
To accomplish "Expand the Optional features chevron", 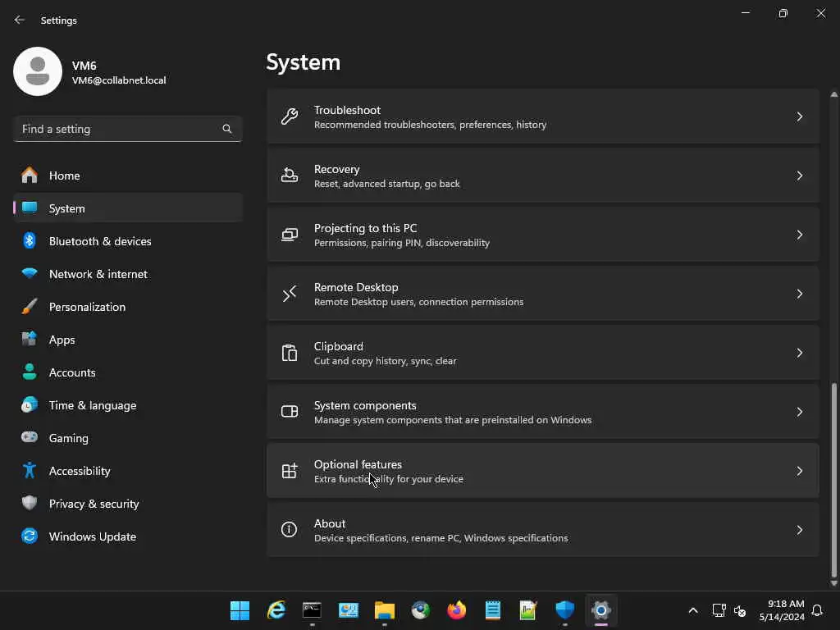I will click(x=799, y=470).
